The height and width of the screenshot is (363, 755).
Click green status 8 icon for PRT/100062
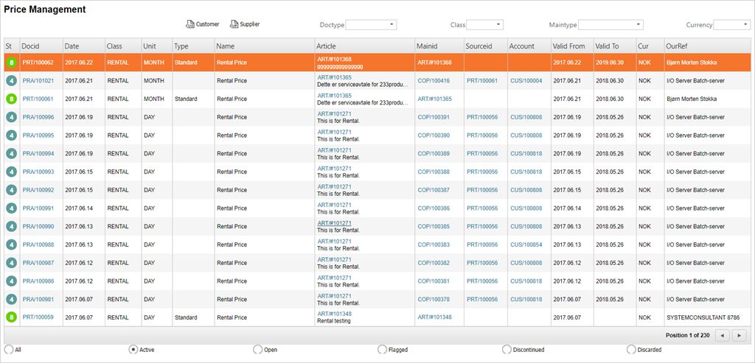tap(11, 63)
